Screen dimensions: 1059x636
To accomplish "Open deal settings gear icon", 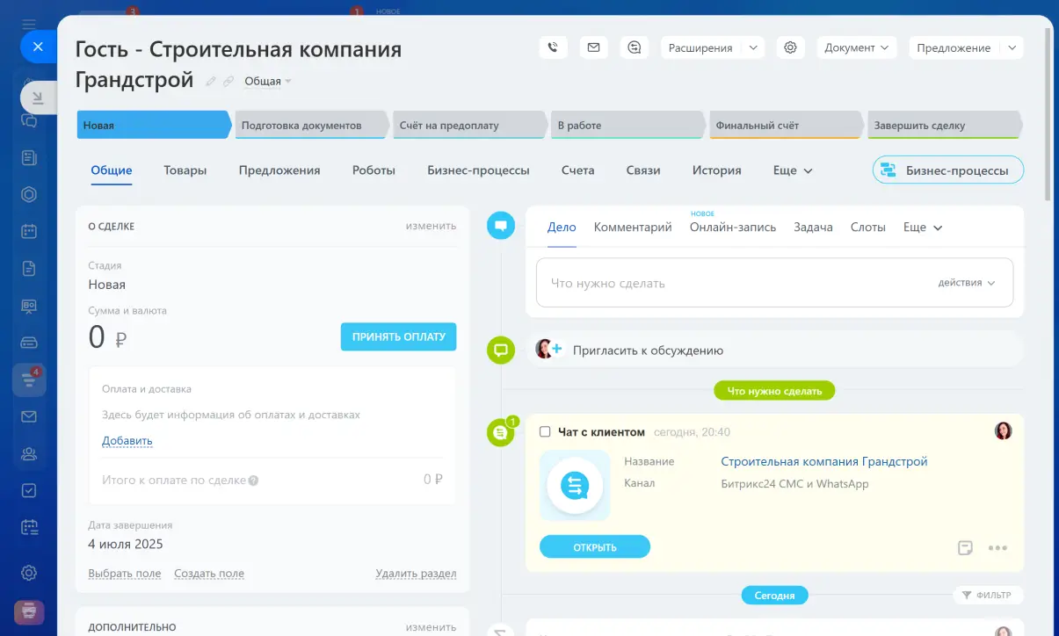I will click(x=790, y=48).
